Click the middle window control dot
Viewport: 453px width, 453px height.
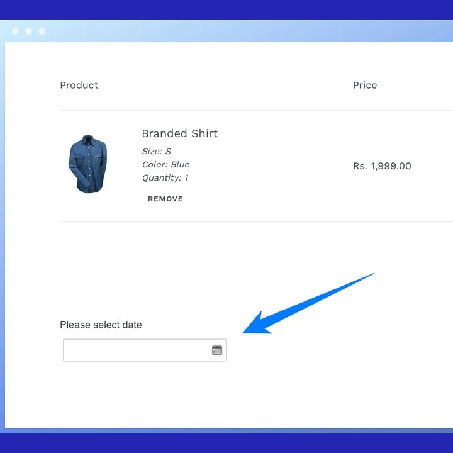(x=28, y=31)
